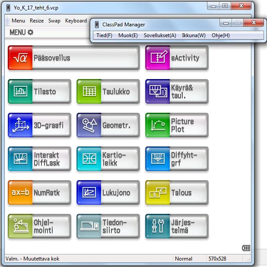This screenshot has width=267, height=267.
Task: Open the 3D-graafi app
Action: tap(39, 125)
